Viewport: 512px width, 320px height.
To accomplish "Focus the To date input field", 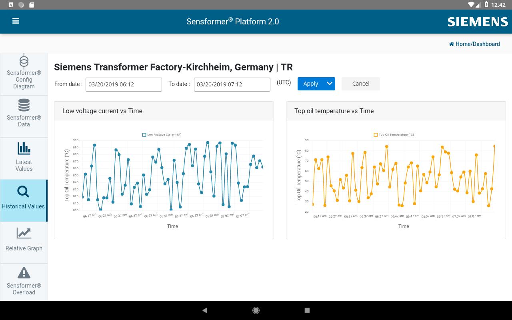I will (x=232, y=84).
